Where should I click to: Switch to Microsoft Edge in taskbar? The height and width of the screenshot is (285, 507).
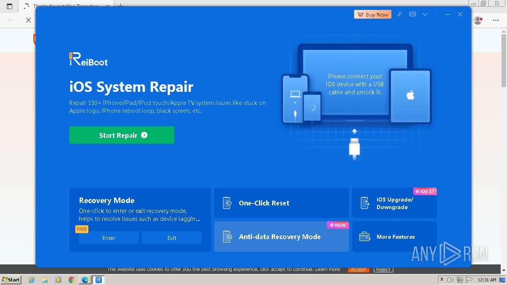coord(85,280)
